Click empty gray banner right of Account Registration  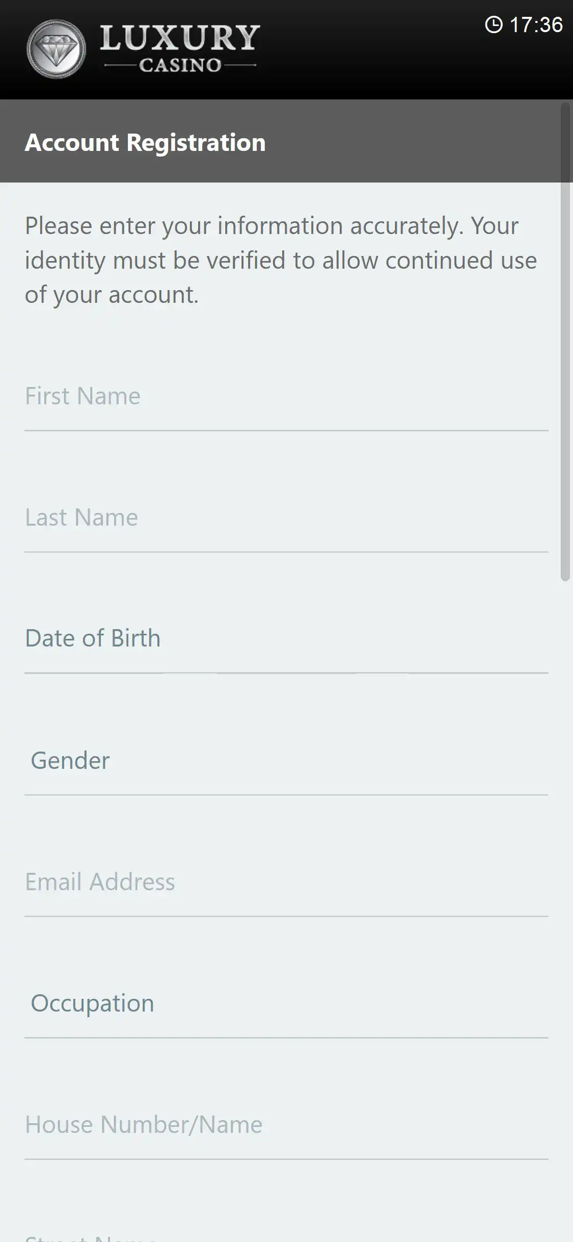pos(407,142)
